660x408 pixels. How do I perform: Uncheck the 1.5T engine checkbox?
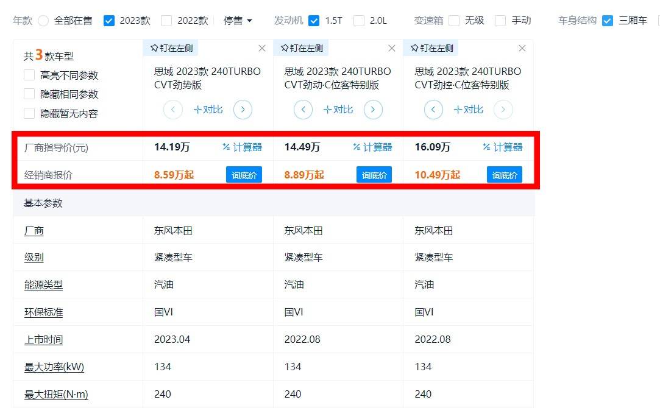coord(314,21)
